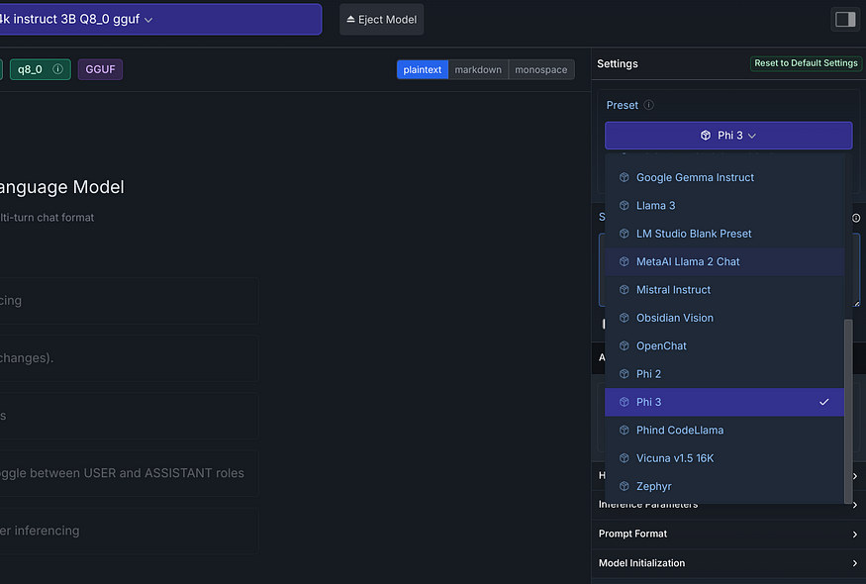The width and height of the screenshot is (866, 584).
Task: Open the loaded model selector dropdown
Action: (x=160, y=20)
